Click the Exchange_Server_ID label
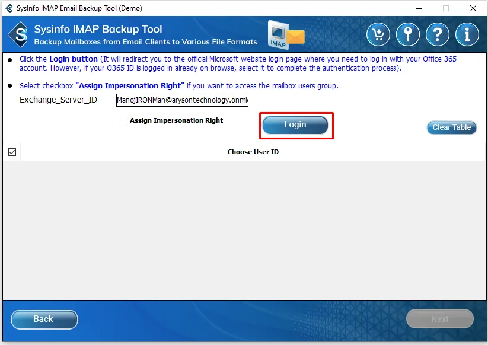The height and width of the screenshot is (345, 488). tap(59, 100)
